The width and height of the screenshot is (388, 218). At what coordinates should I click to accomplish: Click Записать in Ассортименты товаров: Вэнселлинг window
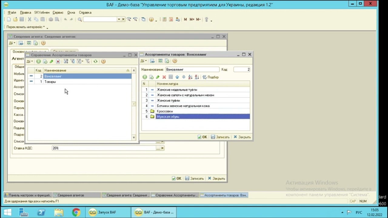[x=220, y=137]
